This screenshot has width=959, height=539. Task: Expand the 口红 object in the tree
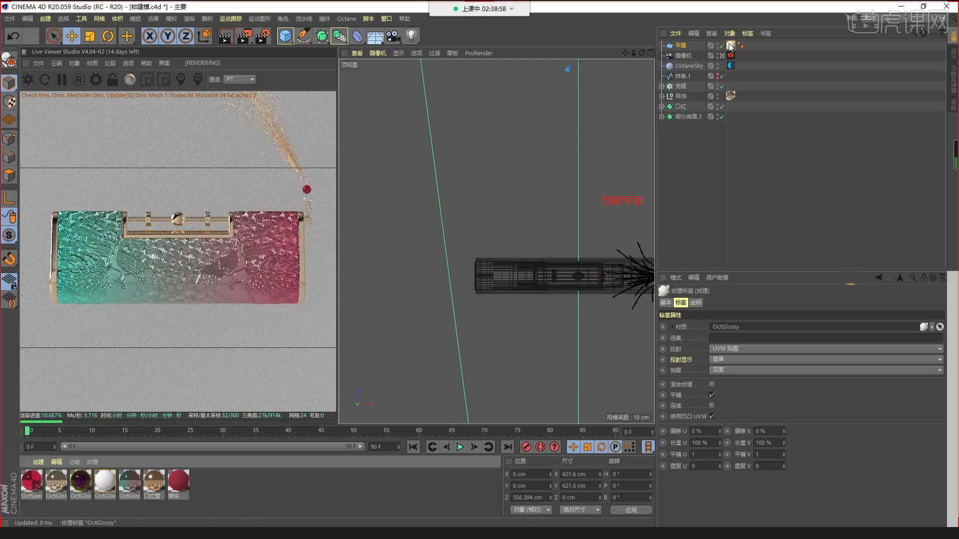(x=662, y=106)
